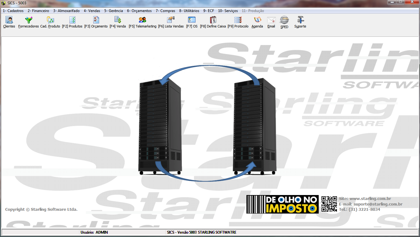Maximize the SICS - 5003 window

tap(401, 2)
